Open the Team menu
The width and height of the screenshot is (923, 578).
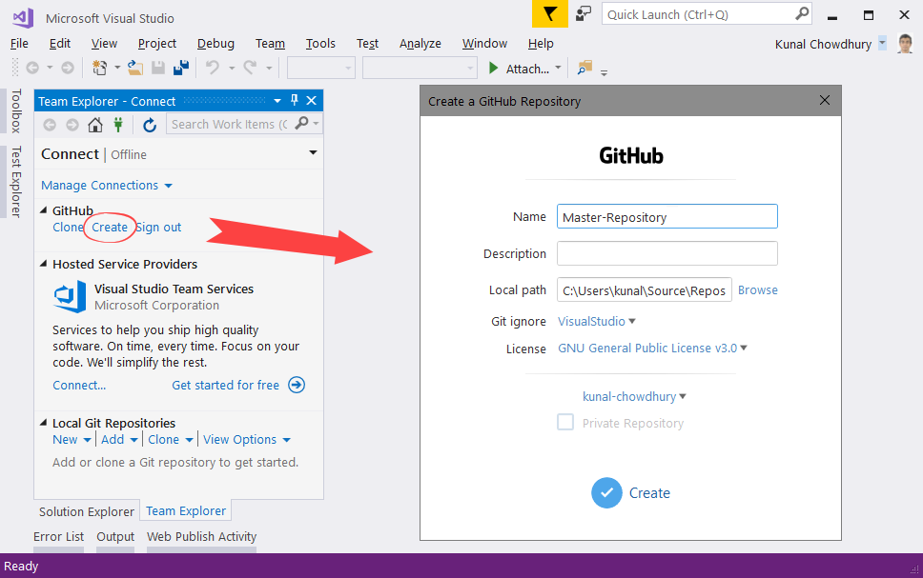(x=270, y=44)
